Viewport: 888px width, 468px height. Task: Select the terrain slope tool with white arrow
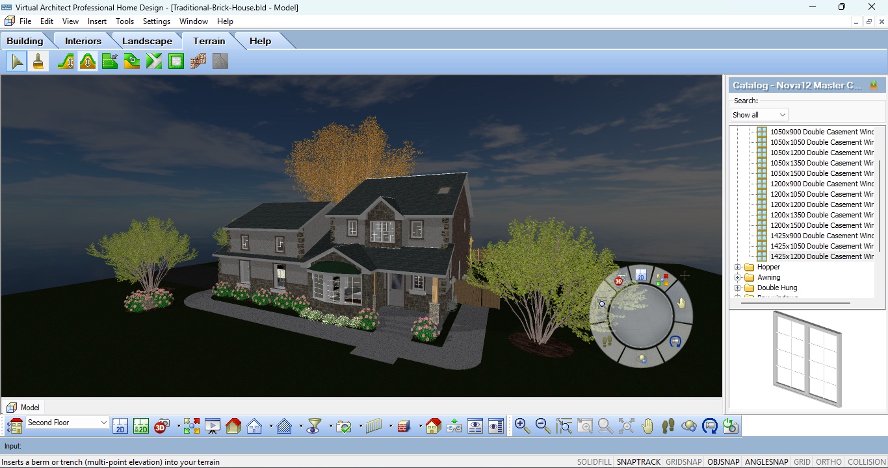[132, 62]
